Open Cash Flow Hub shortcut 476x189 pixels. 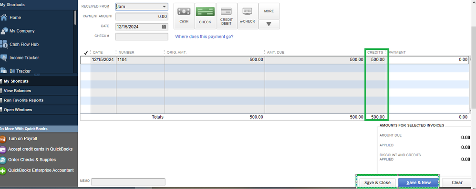point(20,44)
